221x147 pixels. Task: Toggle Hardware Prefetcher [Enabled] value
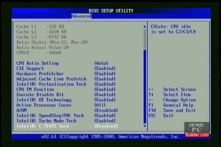[105, 73]
